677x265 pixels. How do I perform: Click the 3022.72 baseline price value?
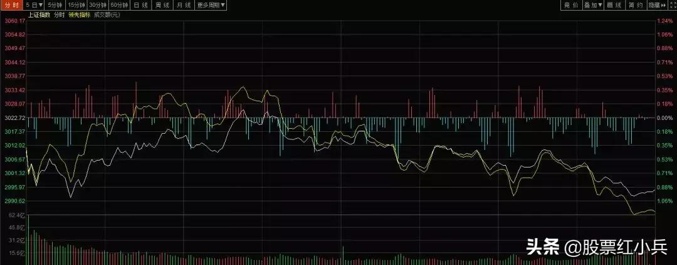13,118
